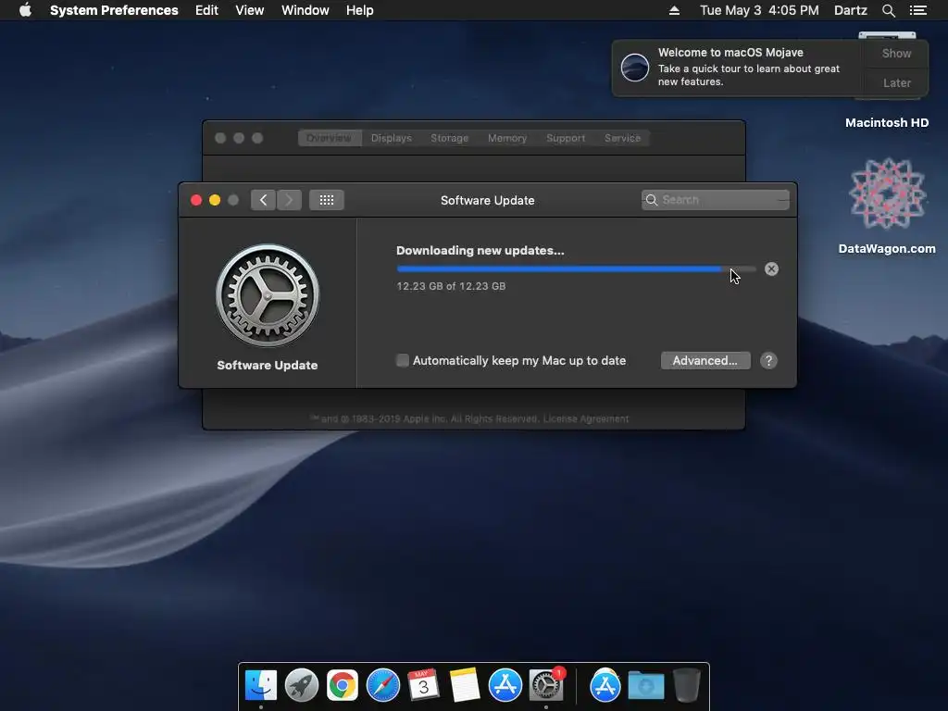Click the Welcome to macOS Mojave notification icon
The height and width of the screenshot is (711, 948).
click(x=635, y=67)
